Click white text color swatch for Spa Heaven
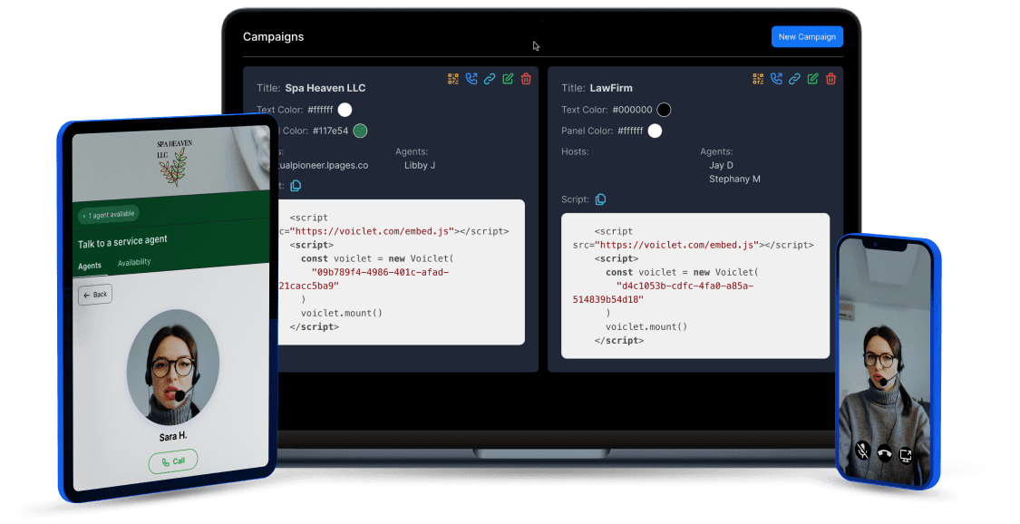The height and width of the screenshot is (524, 1020). coord(345,110)
